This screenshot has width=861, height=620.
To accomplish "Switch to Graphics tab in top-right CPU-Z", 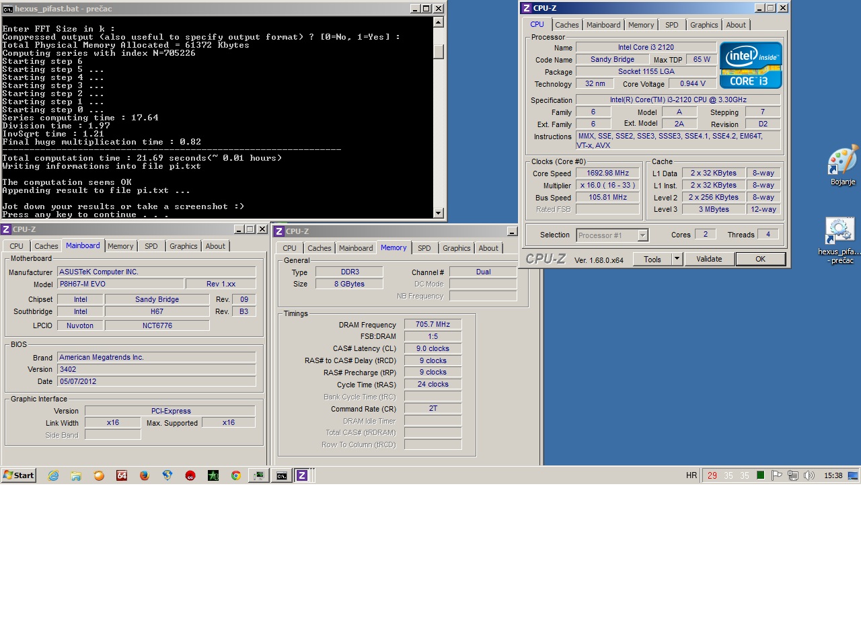I will pyautogui.click(x=704, y=25).
